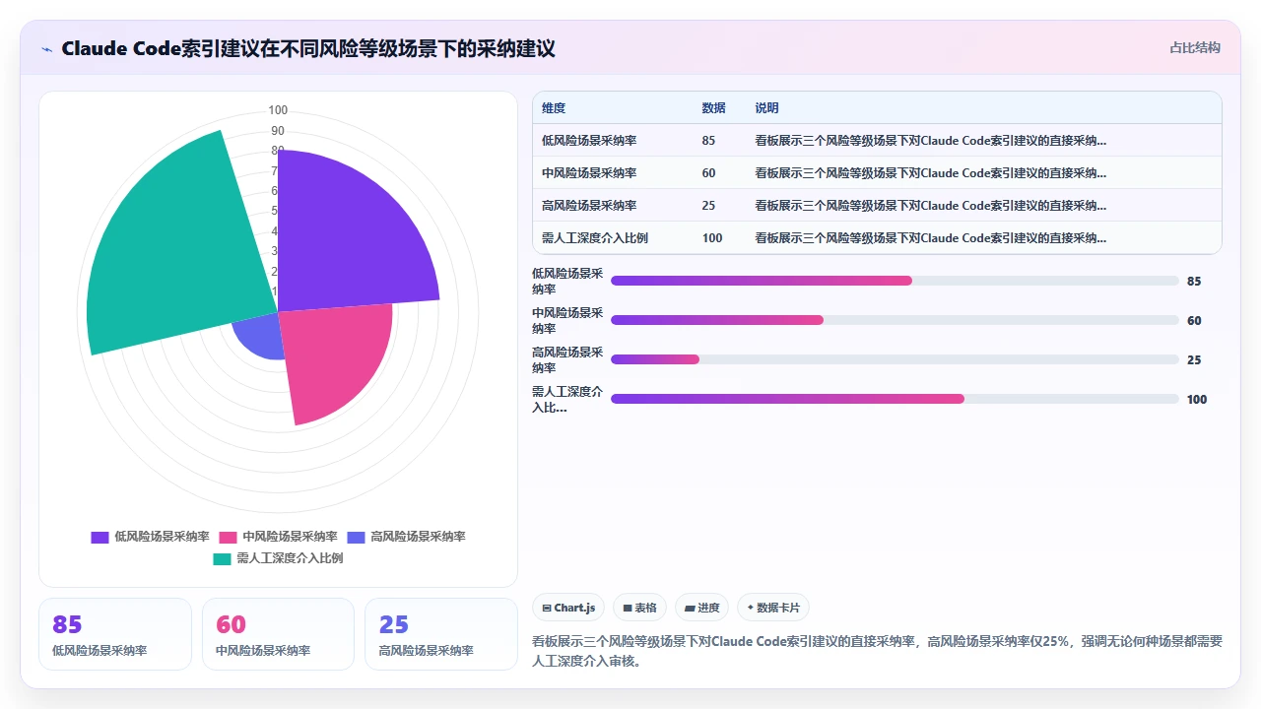Open the 25 高风险场景采纳率 data card
The width and height of the screenshot is (1261, 709).
[x=441, y=634]
